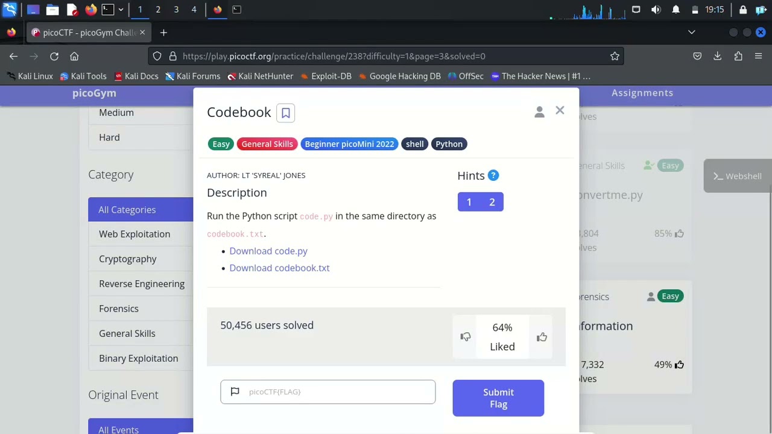Download codebook.txt file
The width and height of the screenshot is (772, 434).
tap(279, 268)
